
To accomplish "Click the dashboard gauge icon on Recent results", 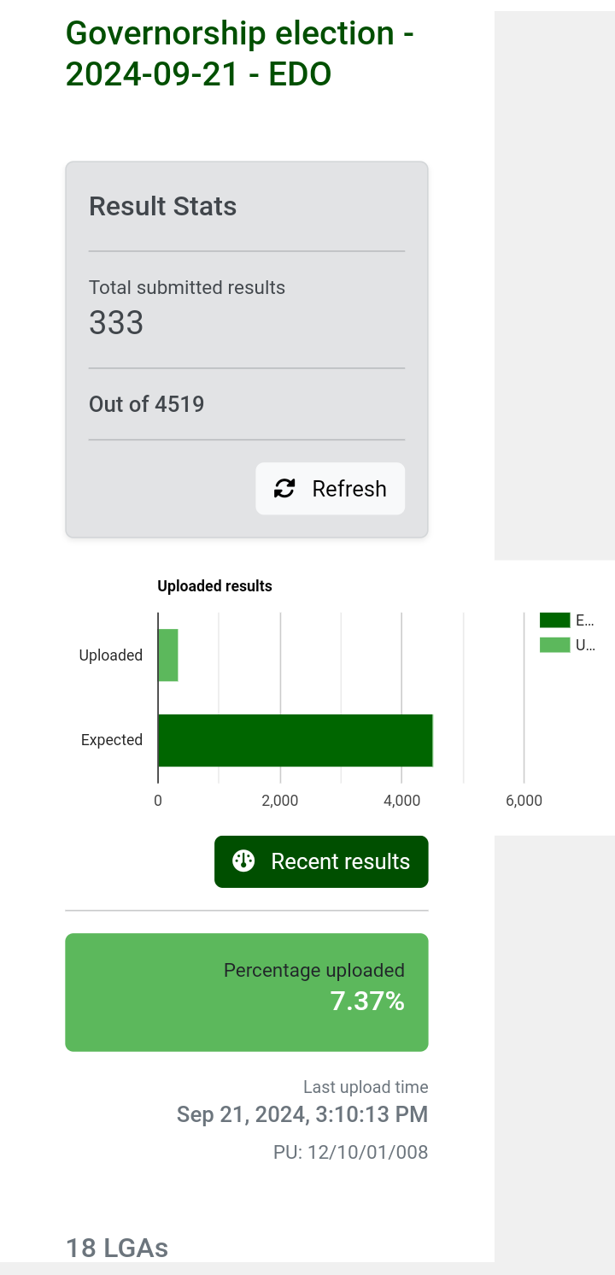I will click(243, 861).
